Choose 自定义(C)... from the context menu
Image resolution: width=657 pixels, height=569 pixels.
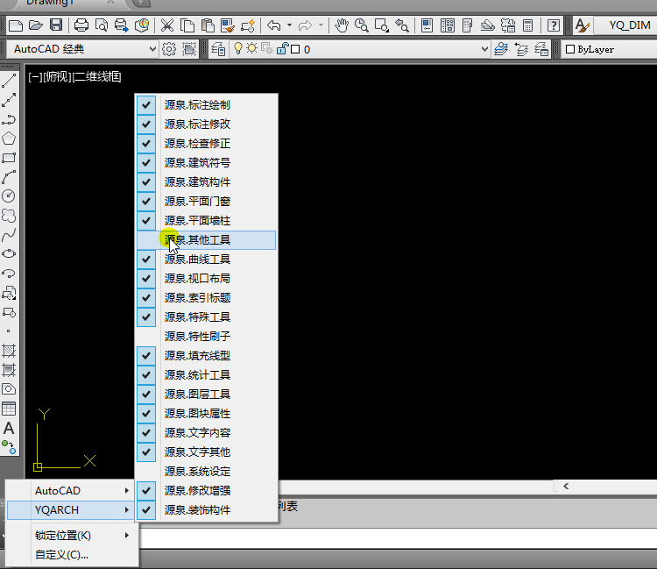pos(72,555)
